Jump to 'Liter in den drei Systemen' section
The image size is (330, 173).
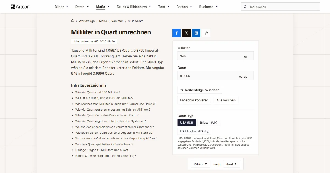111,121
